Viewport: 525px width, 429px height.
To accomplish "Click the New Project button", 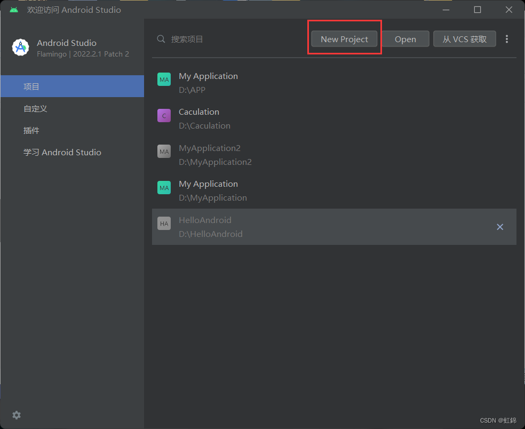I will (x=344, y=39).
